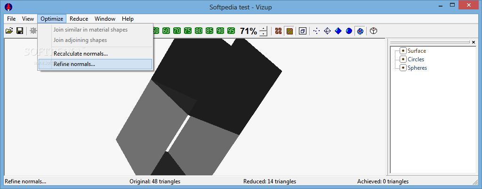The width and height of the screenshot is (482, 189).
Task: Select the 60 percent reduction preset
Action: tap(166, 31)
